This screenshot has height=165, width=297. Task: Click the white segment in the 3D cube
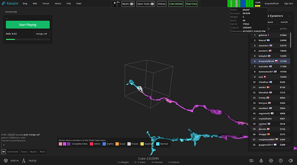(140, 89)
